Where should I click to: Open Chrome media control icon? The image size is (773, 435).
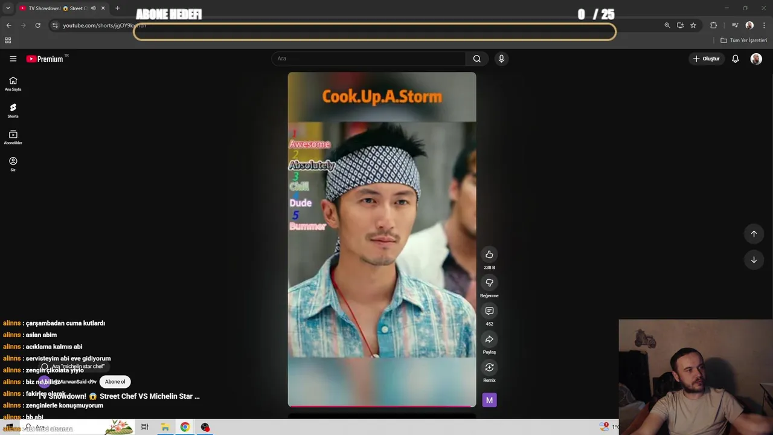(x=735, y=25)
